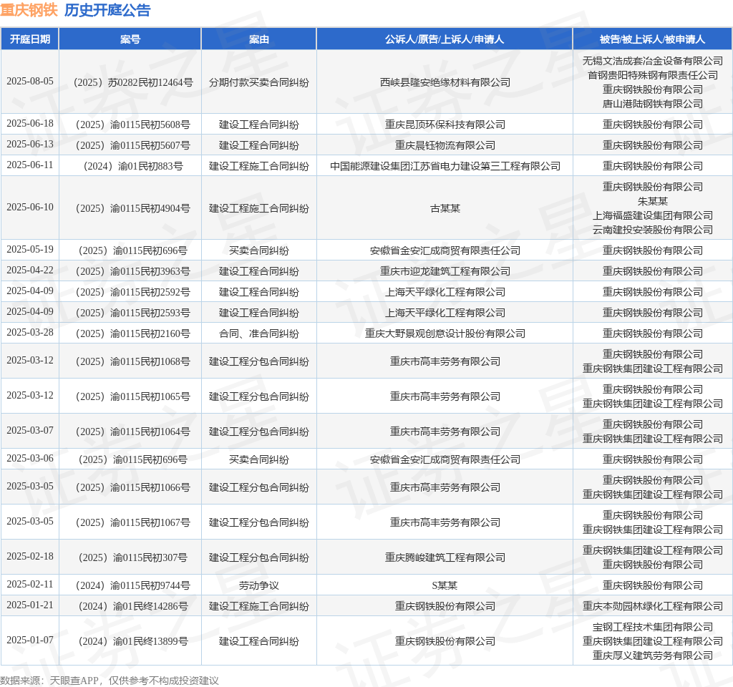Click defendant 唐山港陆钢铁有限公司
The width and height of the screenshot is (733, 687).
pos(653,104)
